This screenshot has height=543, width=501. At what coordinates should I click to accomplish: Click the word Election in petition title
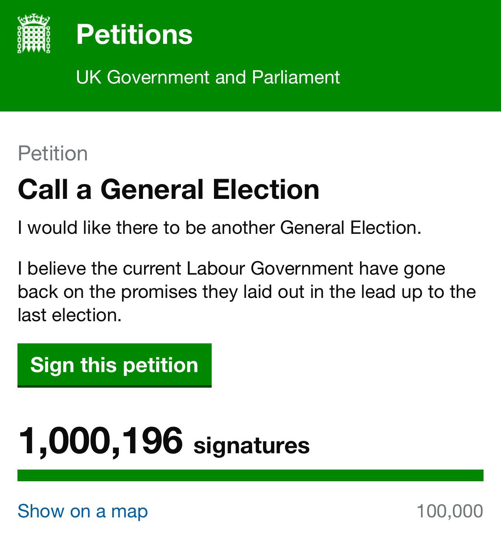266,190
